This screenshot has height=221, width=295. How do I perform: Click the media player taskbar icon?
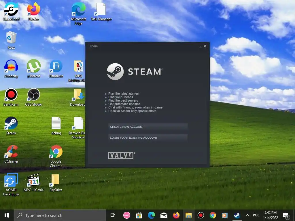pos(225,215)
